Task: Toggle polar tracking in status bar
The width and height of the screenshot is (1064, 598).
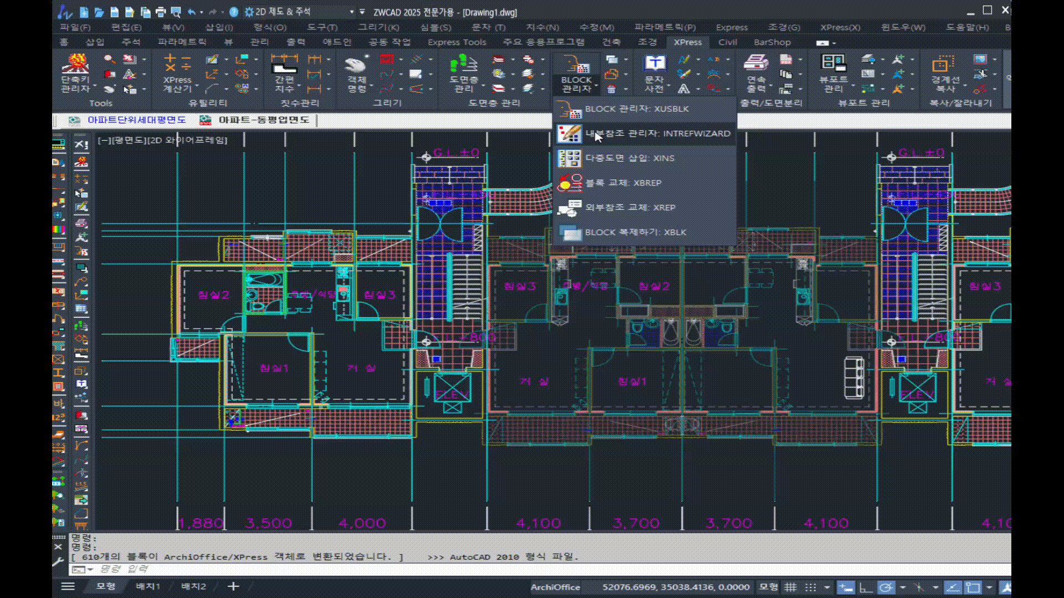Action: [886, 587]
